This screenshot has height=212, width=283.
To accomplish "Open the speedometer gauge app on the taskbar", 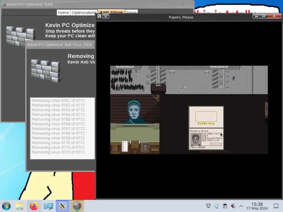I will 77,206.
